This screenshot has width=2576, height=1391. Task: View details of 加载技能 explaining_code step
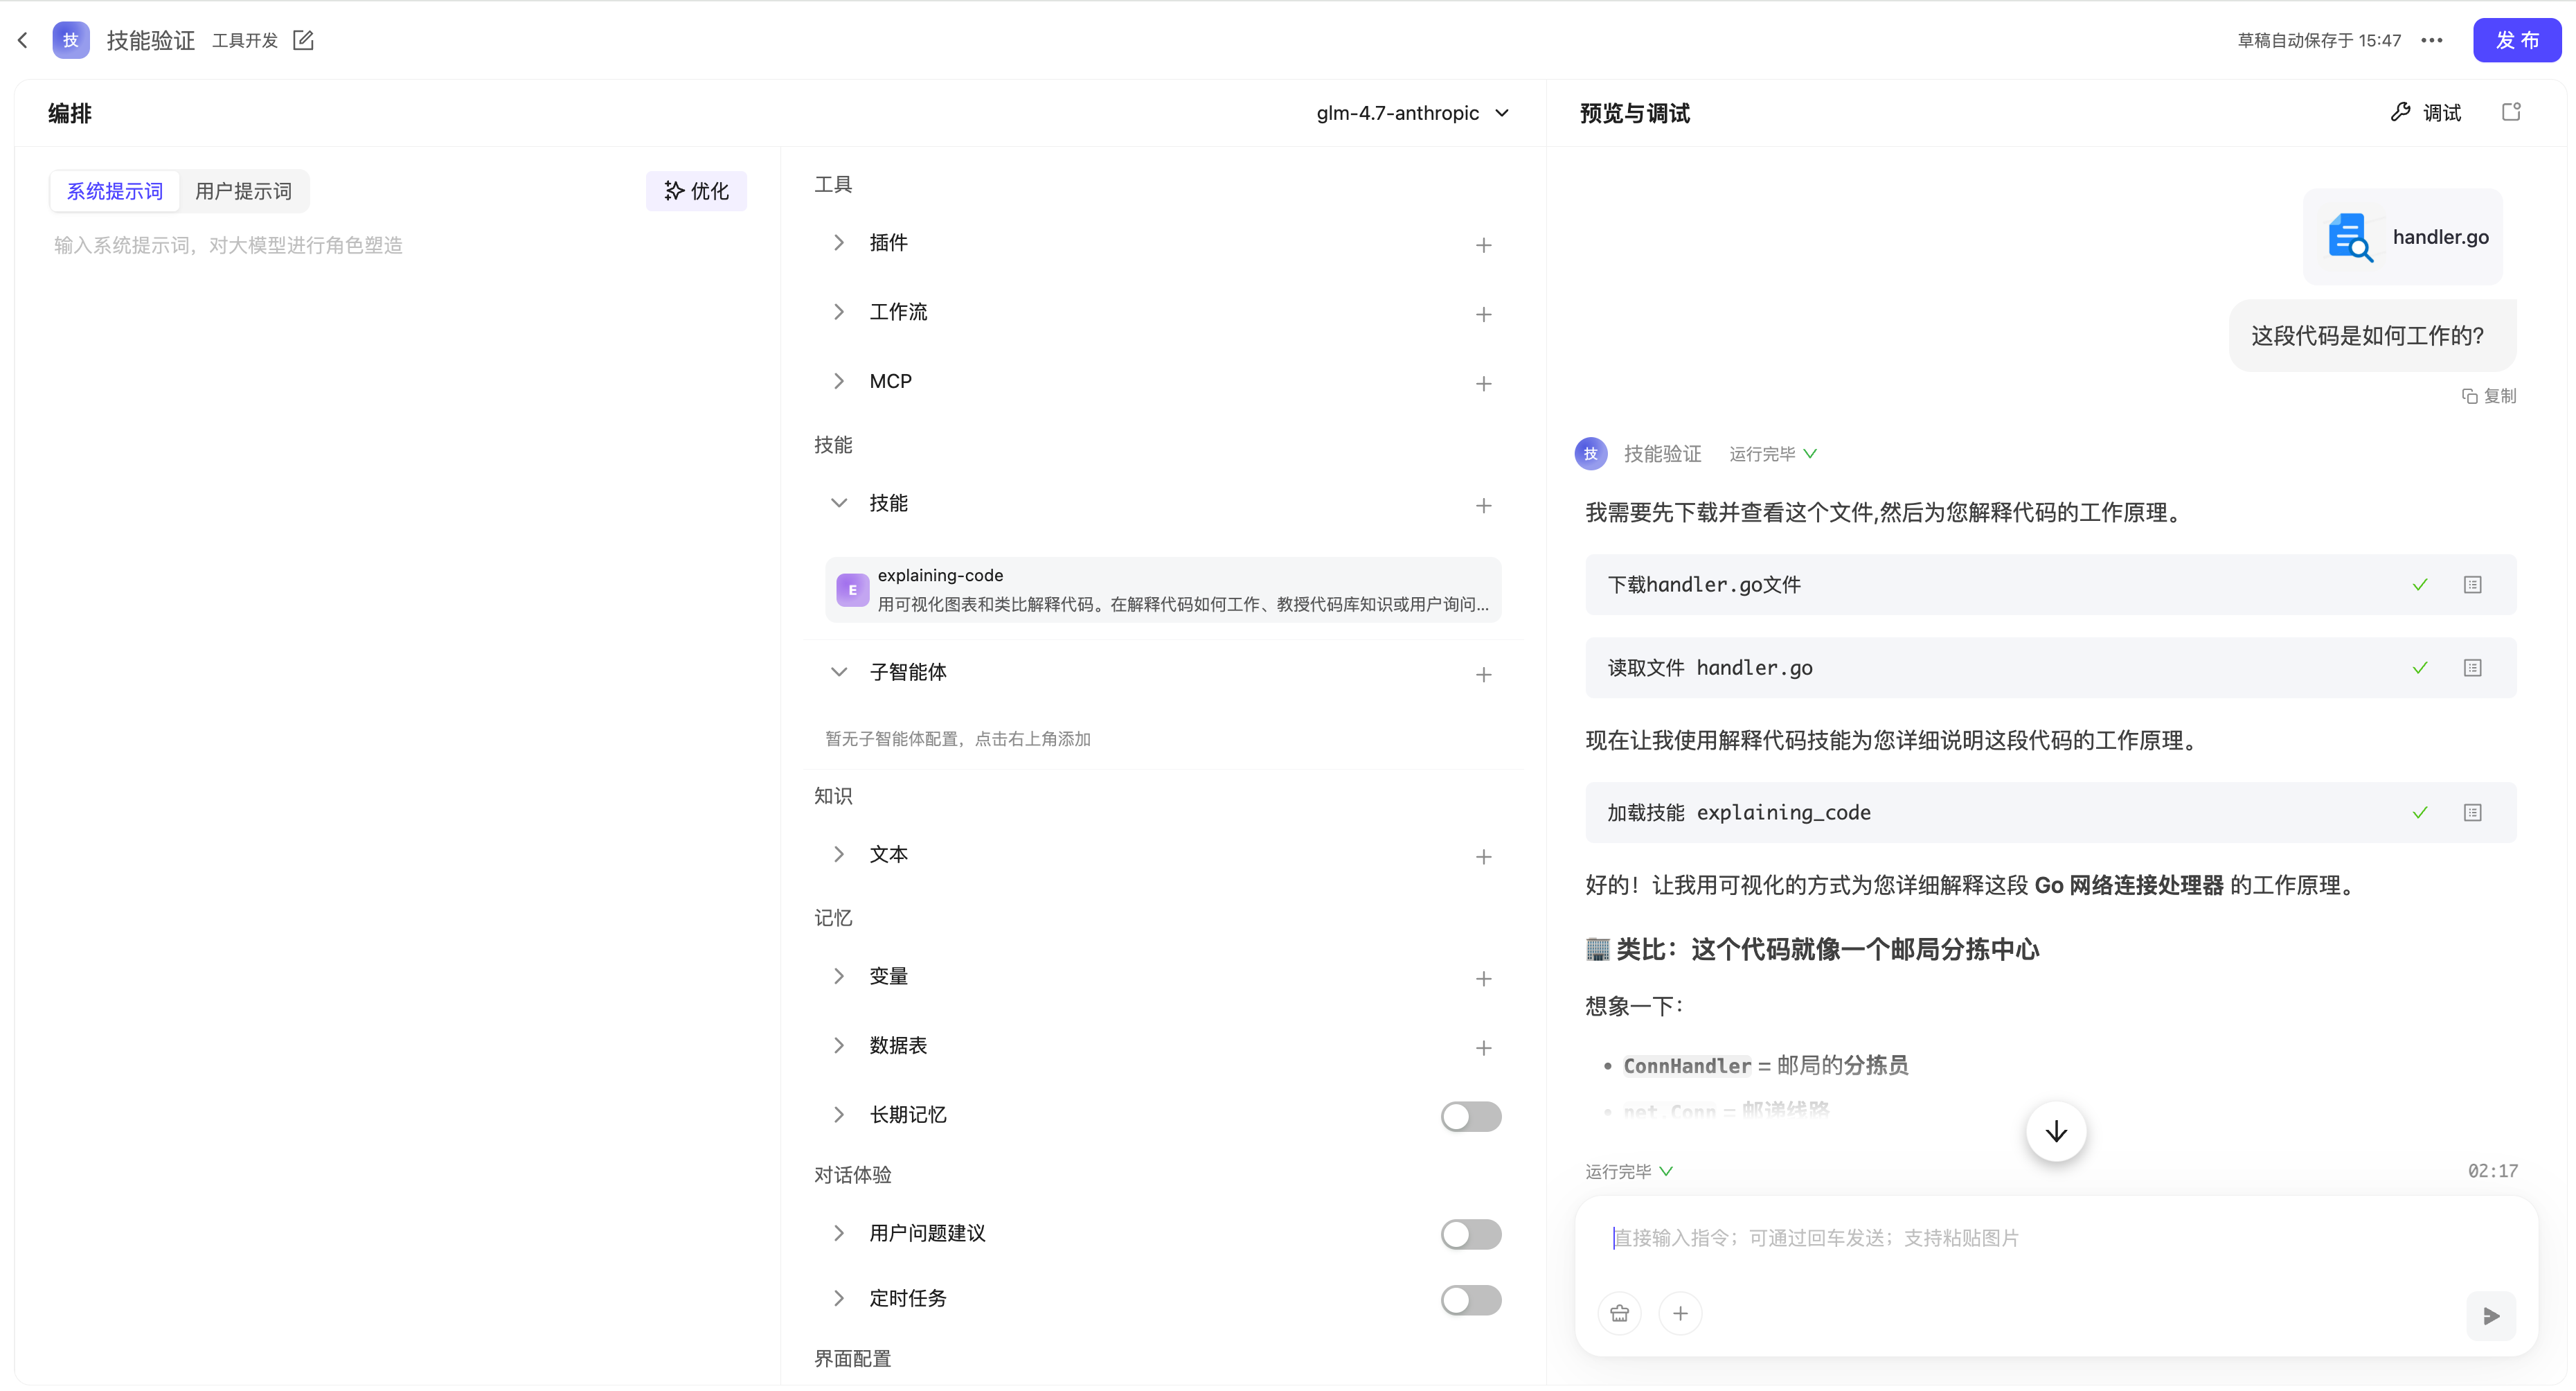click(x=2472, y=813)
